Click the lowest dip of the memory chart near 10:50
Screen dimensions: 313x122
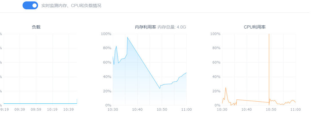[x=160, y=88]
